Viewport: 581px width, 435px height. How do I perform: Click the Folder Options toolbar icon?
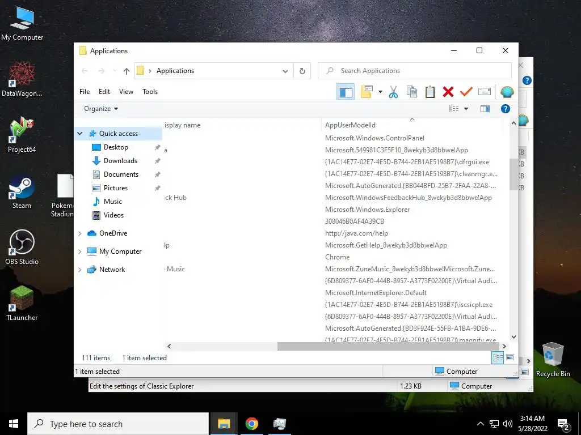coord(367,92)
